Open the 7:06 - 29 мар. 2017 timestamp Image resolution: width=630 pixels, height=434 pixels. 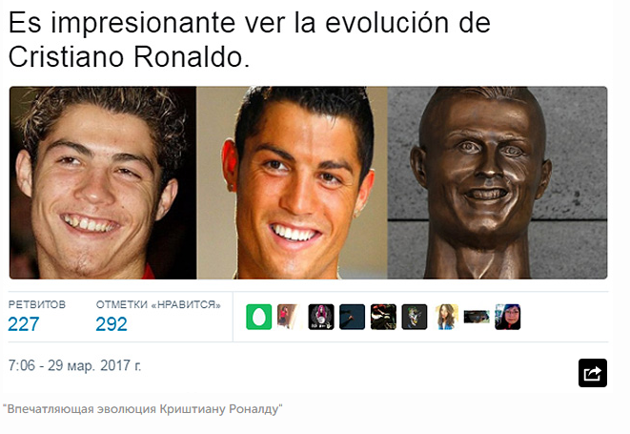pyautogui.click(x=74, y=365)
